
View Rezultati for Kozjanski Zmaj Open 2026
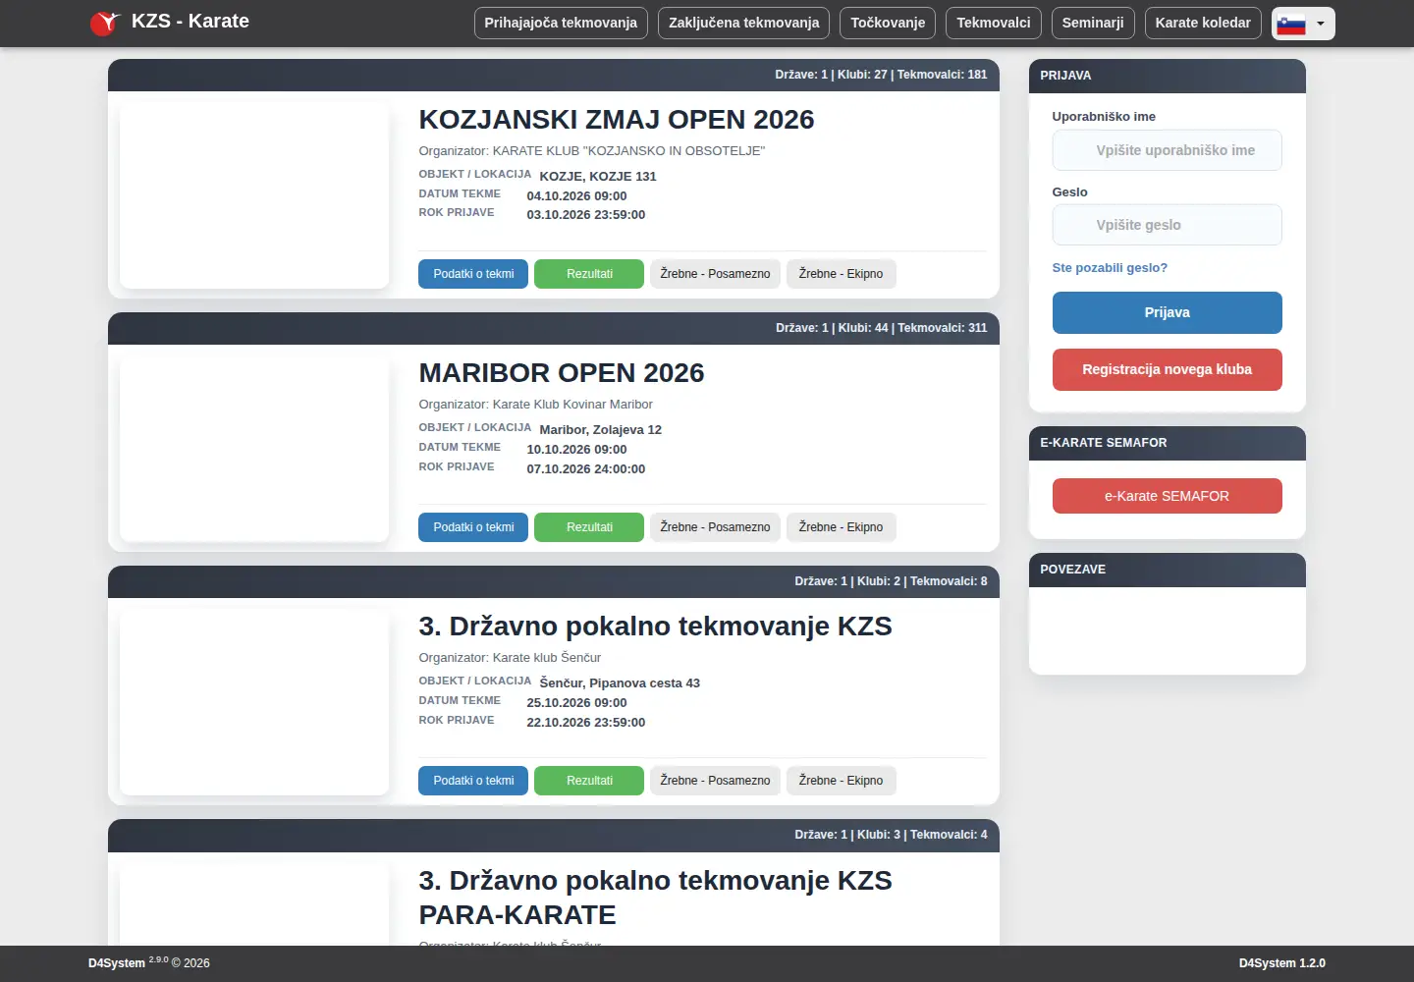pos(589,274)
